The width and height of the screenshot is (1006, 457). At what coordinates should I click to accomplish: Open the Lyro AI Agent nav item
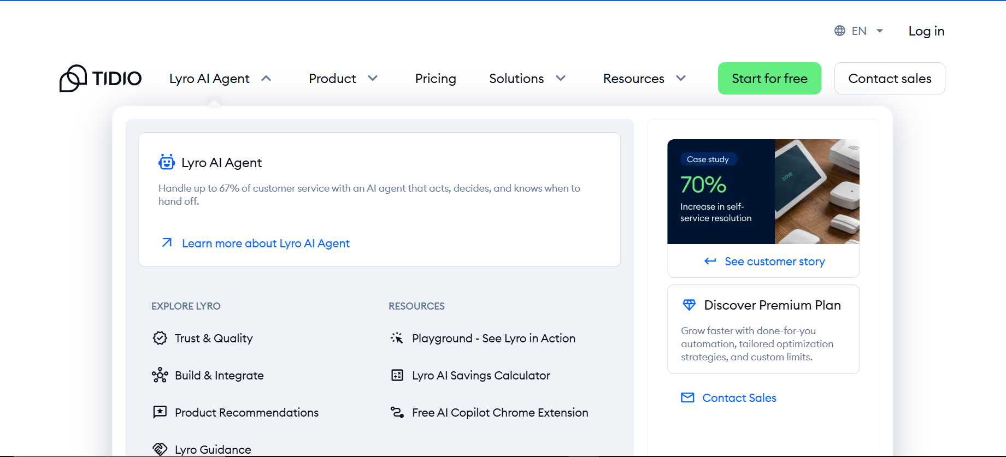tap(209, 79)
